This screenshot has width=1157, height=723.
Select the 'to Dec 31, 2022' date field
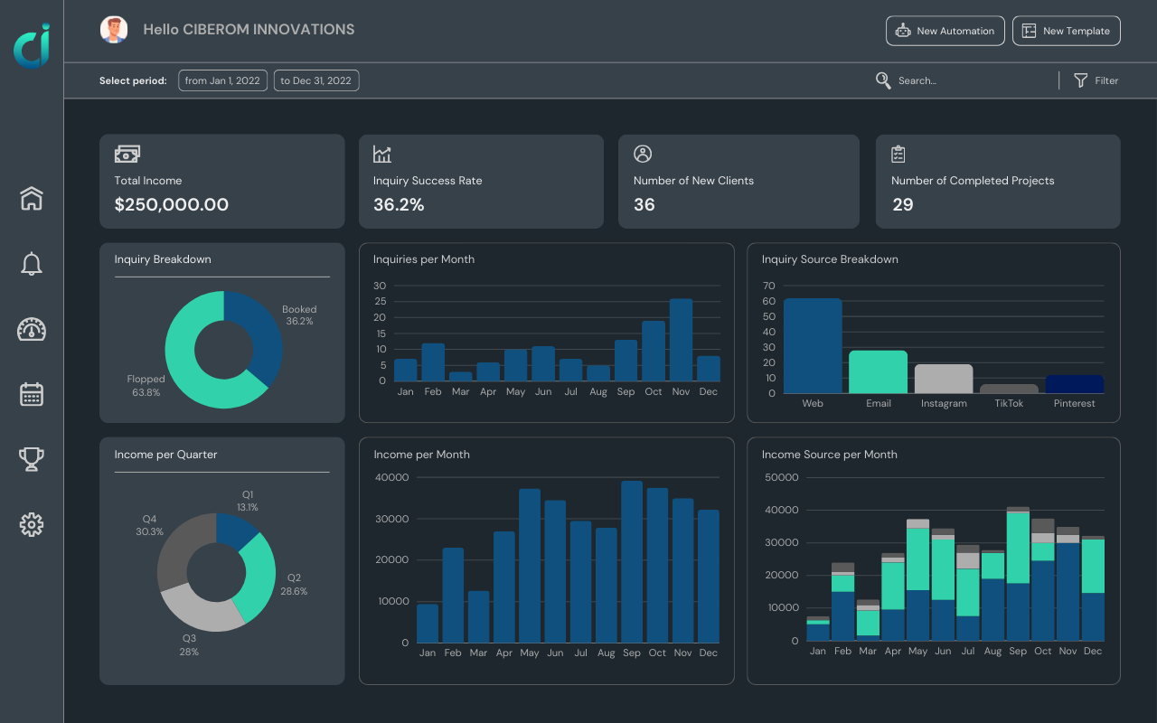click(x=316, y=80)
